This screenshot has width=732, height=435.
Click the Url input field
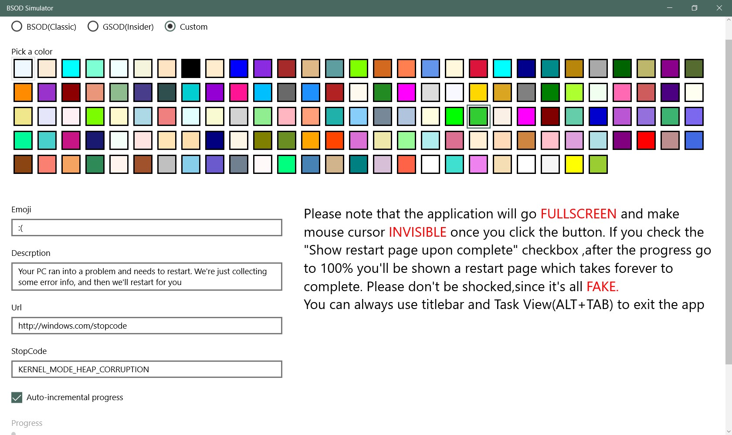click(147, 326)
